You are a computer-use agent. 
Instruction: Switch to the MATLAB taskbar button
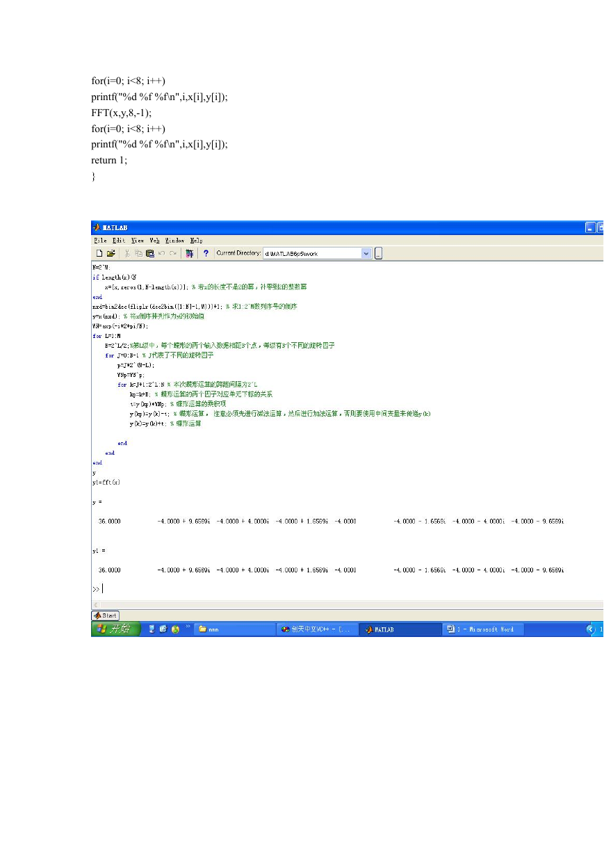(x=400, y=629)
